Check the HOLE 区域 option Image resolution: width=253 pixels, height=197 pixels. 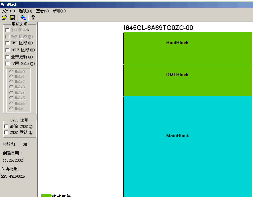coord(8,50)
